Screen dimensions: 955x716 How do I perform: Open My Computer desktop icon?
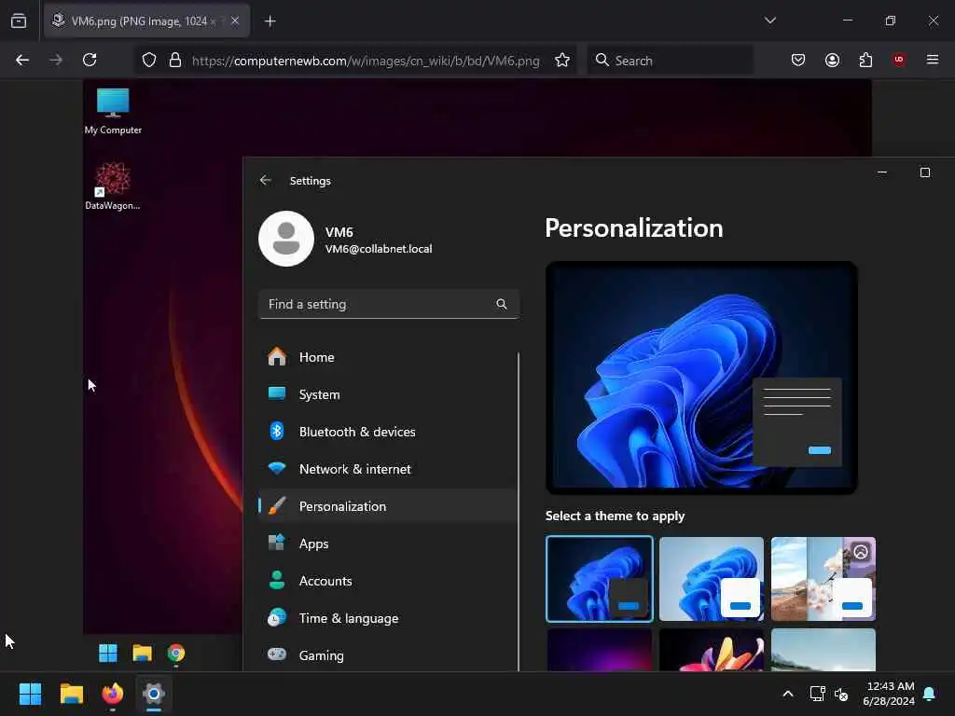pyautogui.click(x=113, y=111)
